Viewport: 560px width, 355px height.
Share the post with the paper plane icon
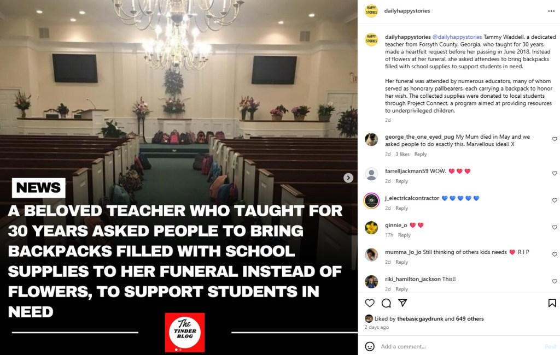click(402, 303)
